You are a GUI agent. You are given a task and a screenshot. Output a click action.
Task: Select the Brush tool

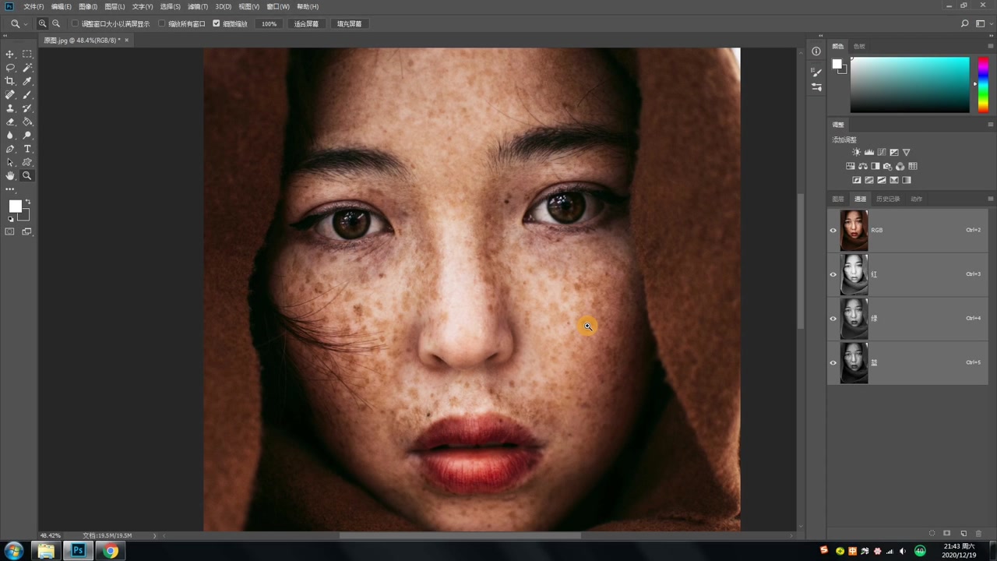27,95
